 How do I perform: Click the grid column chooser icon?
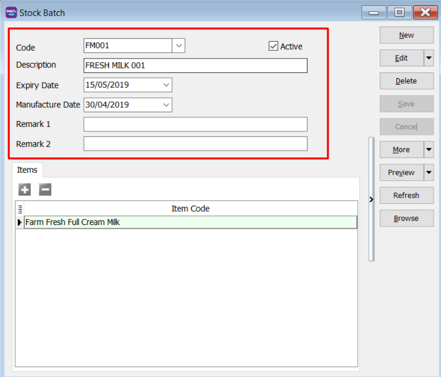point(20,209)
